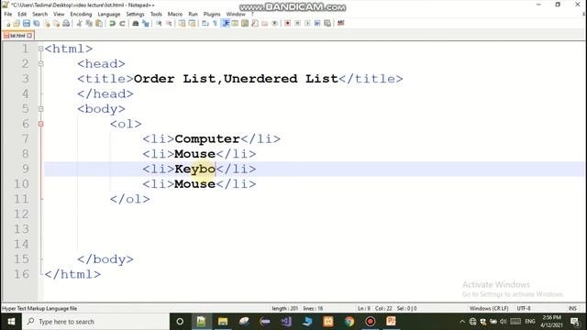The image size is (587, 330).
Task: Click the Stop Recording macro icon
Action: click(297, 23)
